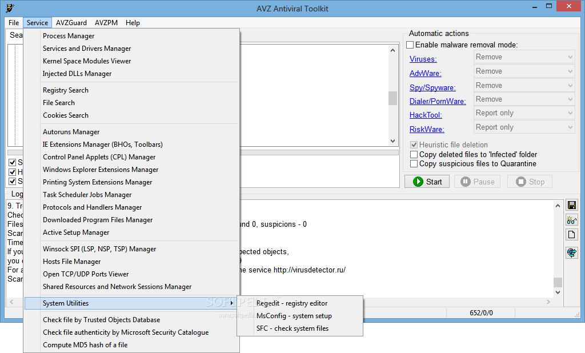585x353 pixels.
Task: Open the RiskWare action dropdown
Action: (x=524, y=127)
